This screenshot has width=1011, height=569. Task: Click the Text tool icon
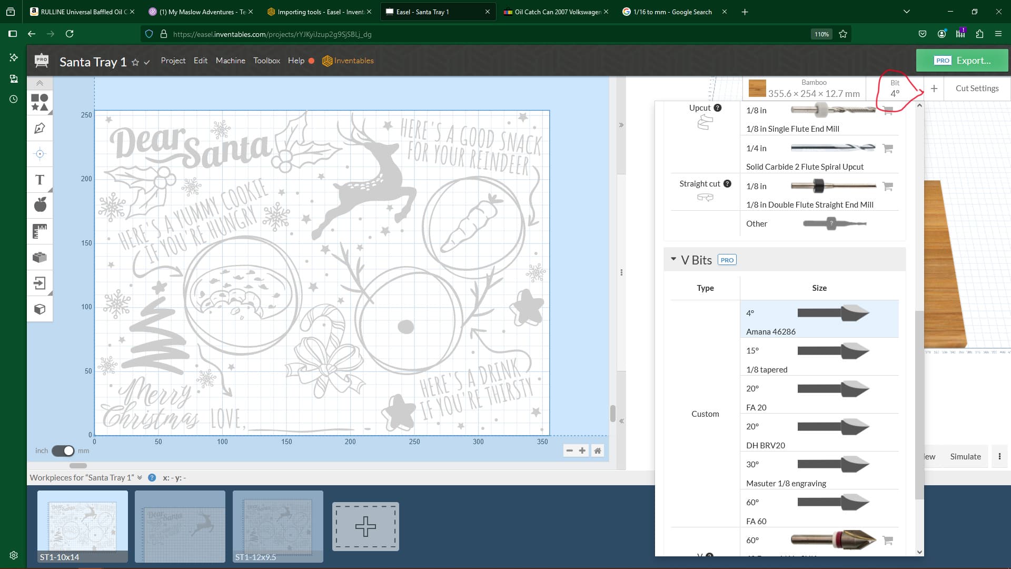click(x=39, y=180)
